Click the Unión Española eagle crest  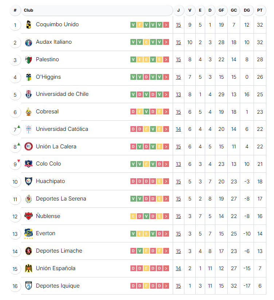point(28,268)
